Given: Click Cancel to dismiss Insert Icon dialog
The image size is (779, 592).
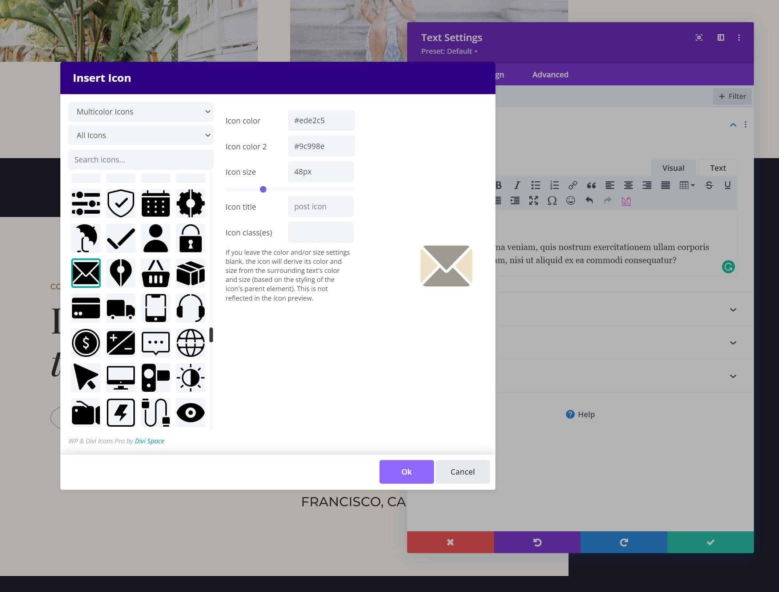Looking at the screenshot, I should pyautogui.click(x=462, y=471).
